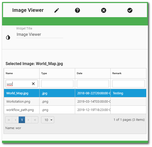Sort by the Type column header

pyautogui.click(x=57, y=73)
